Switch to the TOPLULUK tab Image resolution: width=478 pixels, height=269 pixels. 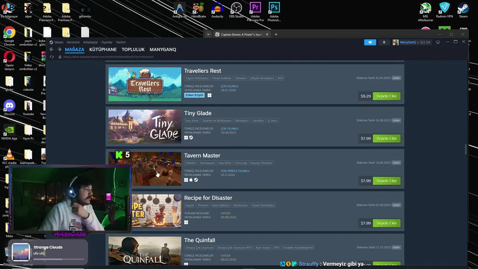(x=133, y=49)
